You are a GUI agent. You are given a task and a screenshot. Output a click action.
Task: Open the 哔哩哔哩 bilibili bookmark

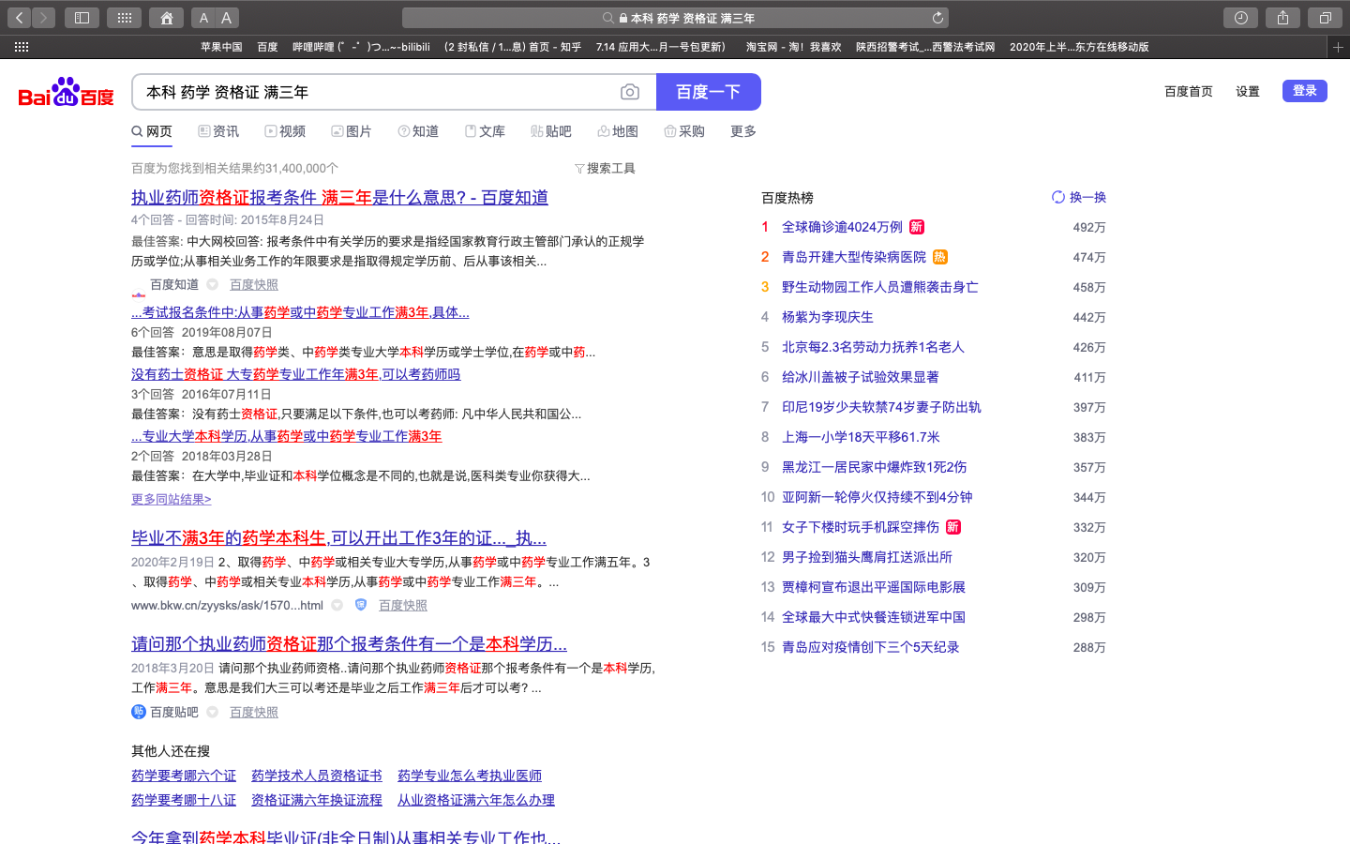tap(361, 47)
